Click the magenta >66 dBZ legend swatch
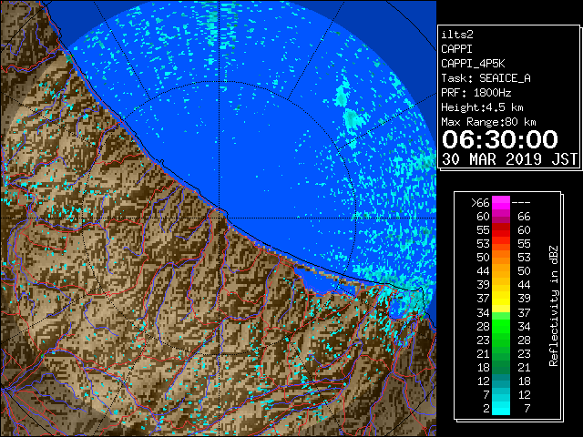The image size is (583, 437). pos(501,202)
